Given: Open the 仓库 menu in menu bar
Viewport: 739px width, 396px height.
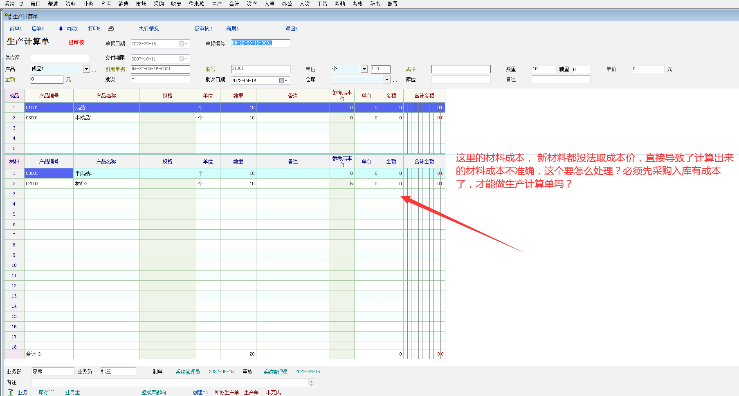Looking at the screenshot, I should coord(106,4).
